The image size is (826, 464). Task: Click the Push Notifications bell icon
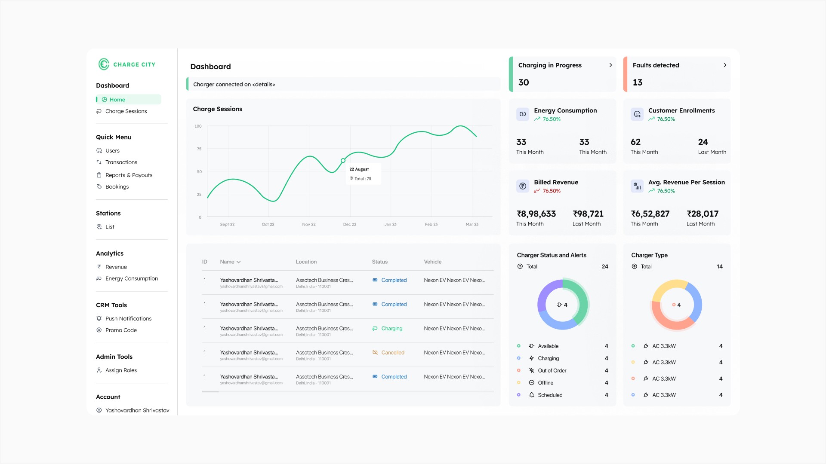99,318
